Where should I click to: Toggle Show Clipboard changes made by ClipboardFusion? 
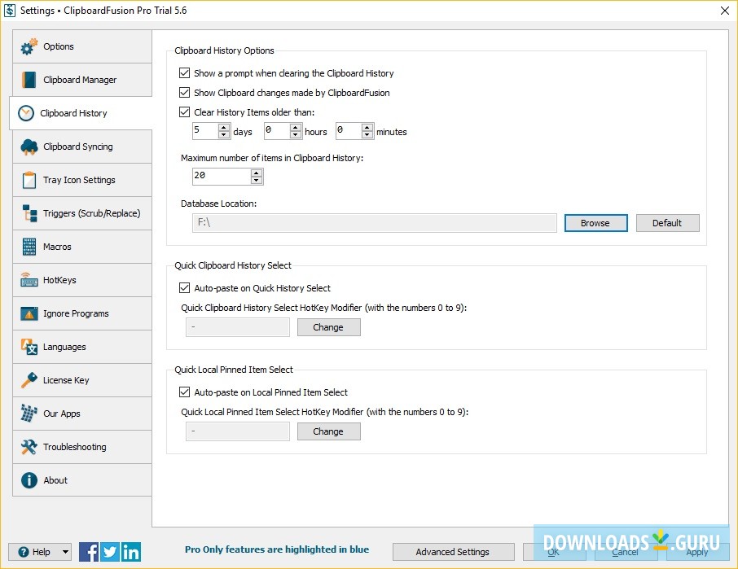184,93
